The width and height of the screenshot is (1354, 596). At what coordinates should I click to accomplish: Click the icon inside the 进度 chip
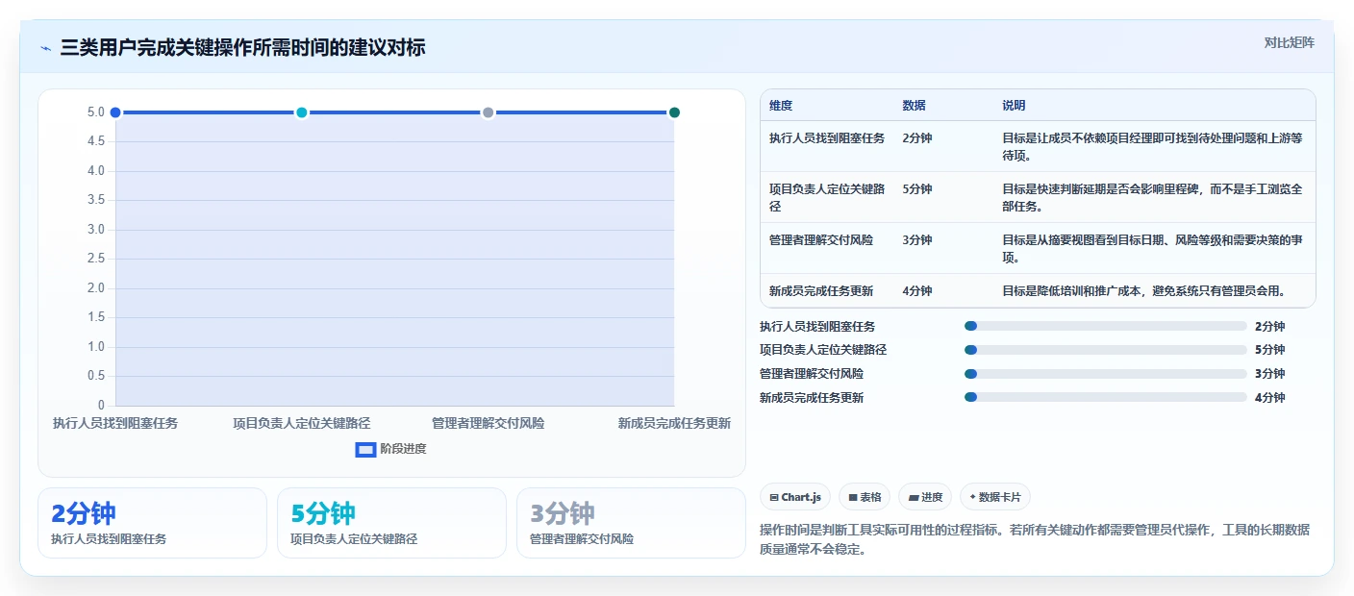coord(913,498)
